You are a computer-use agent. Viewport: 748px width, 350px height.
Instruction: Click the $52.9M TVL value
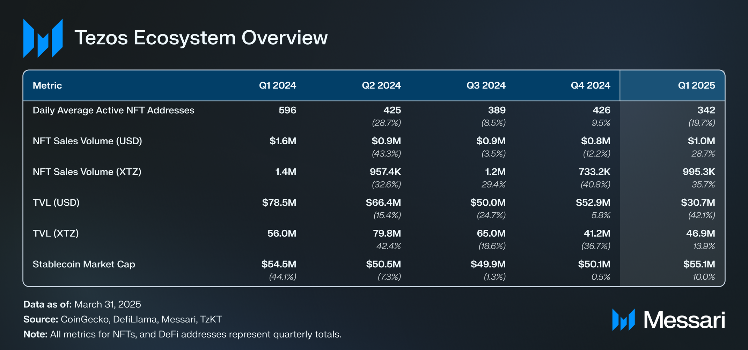tap(593, 203)
